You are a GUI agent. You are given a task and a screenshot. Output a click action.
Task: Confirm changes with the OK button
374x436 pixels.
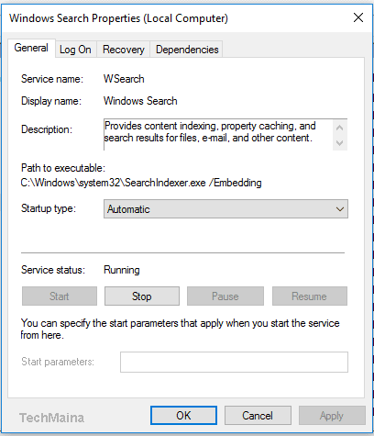183,416
